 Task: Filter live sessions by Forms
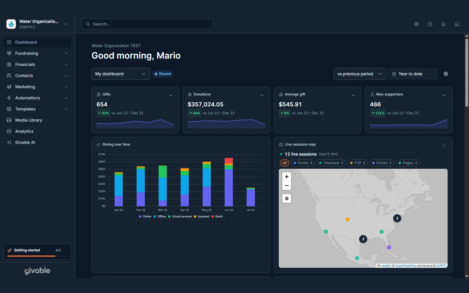tap(303, 163)
